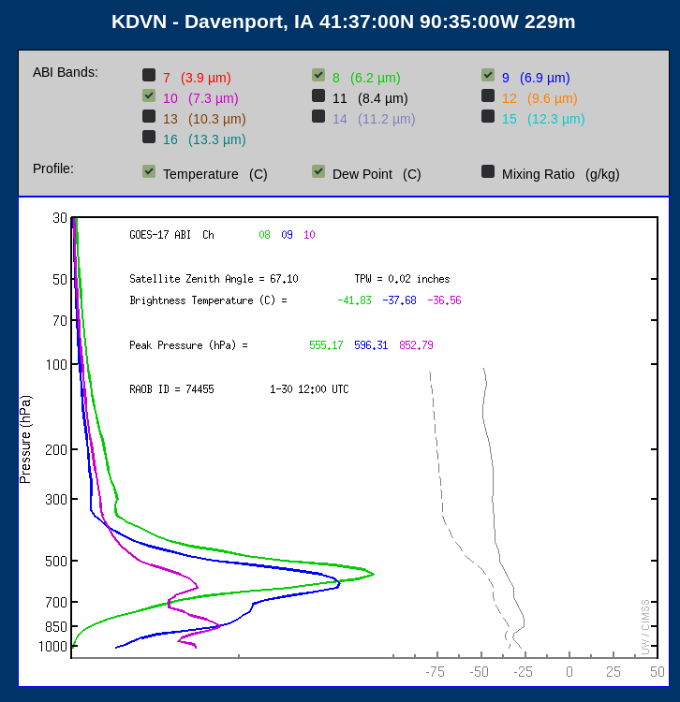Check ABI band 12 (9.6 µm)

click(488, 95)
